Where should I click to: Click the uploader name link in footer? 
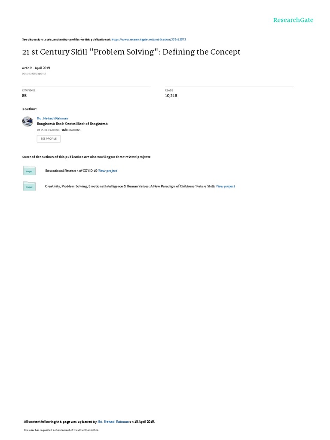click(x=113, y=422)
